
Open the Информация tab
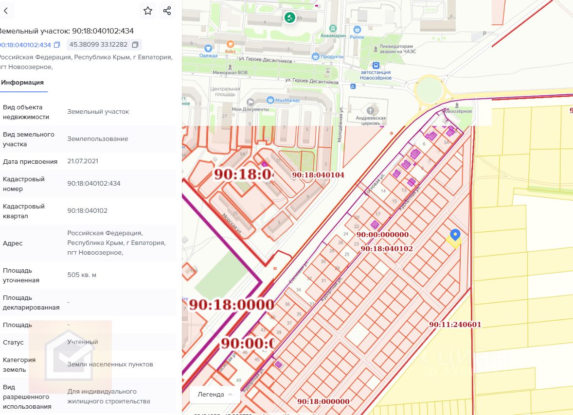(x=22, y=83)
